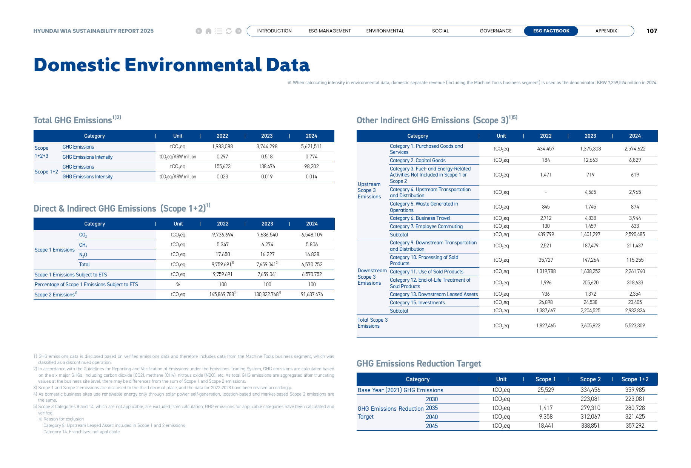This screenshot has height=468, width=691.
Task: Click the 'Other Indirect GHG Emissions (Scope 3)' heading
Action: [x=437, y=120]
